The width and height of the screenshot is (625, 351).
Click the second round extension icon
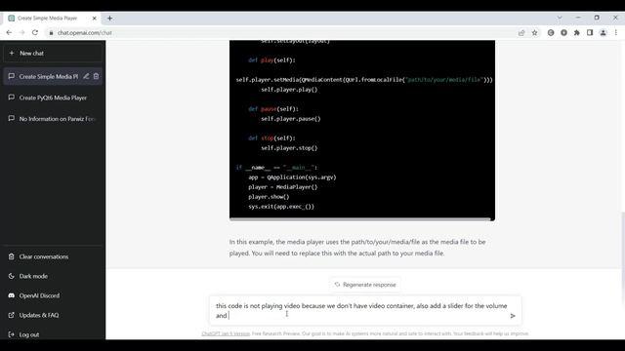coord(563,32)
